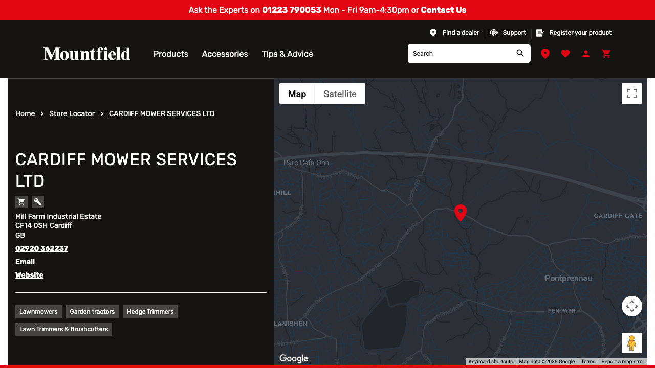The width and height of the screenshot is (655, 368).
Task: Select the wrench service icon under store name
Action: pos(37,201)
